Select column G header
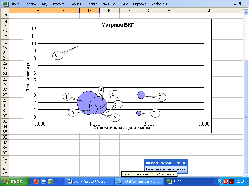Image resolution: width=249 pixels, height=186 pixels. pyautogui.click(x=149, y=11)
